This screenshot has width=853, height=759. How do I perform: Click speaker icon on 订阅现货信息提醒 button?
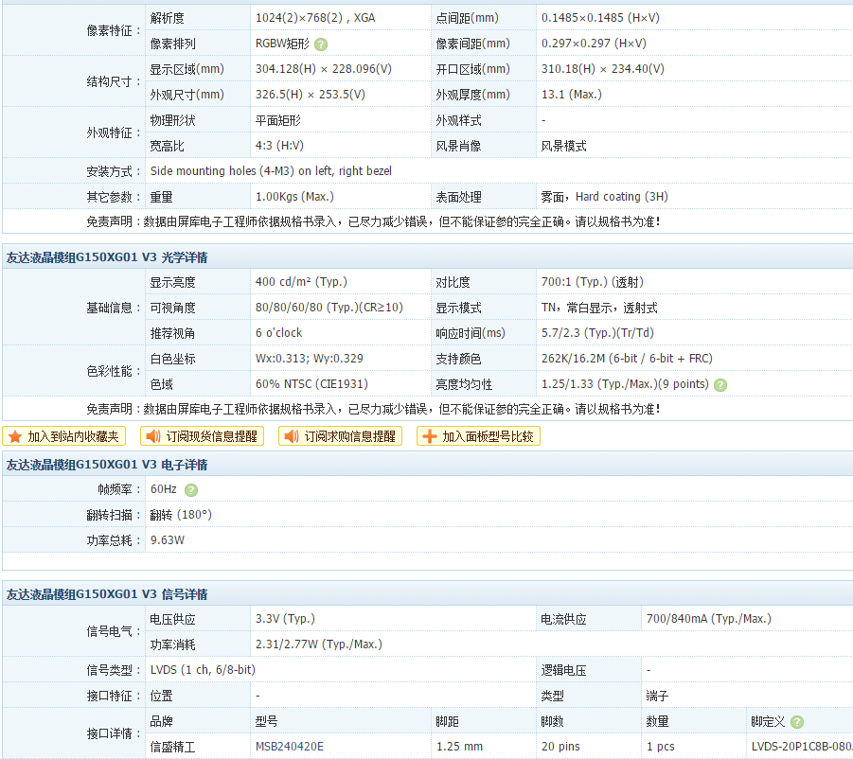pos(153,436)
